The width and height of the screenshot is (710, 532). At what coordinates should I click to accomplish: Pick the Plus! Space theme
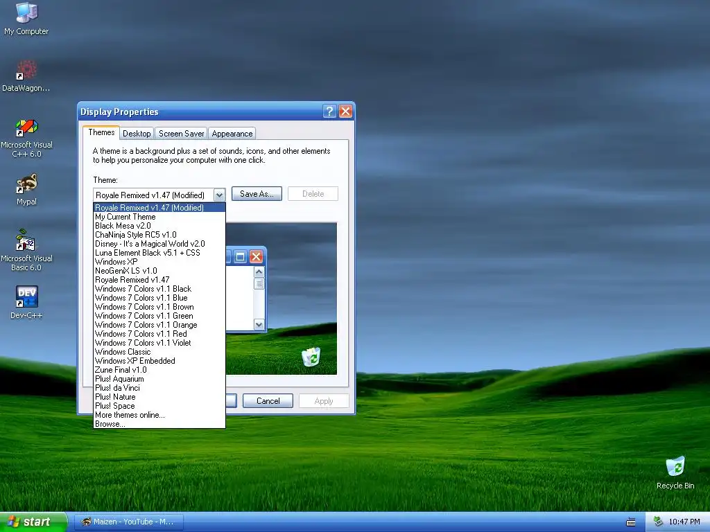coord(159,406)
